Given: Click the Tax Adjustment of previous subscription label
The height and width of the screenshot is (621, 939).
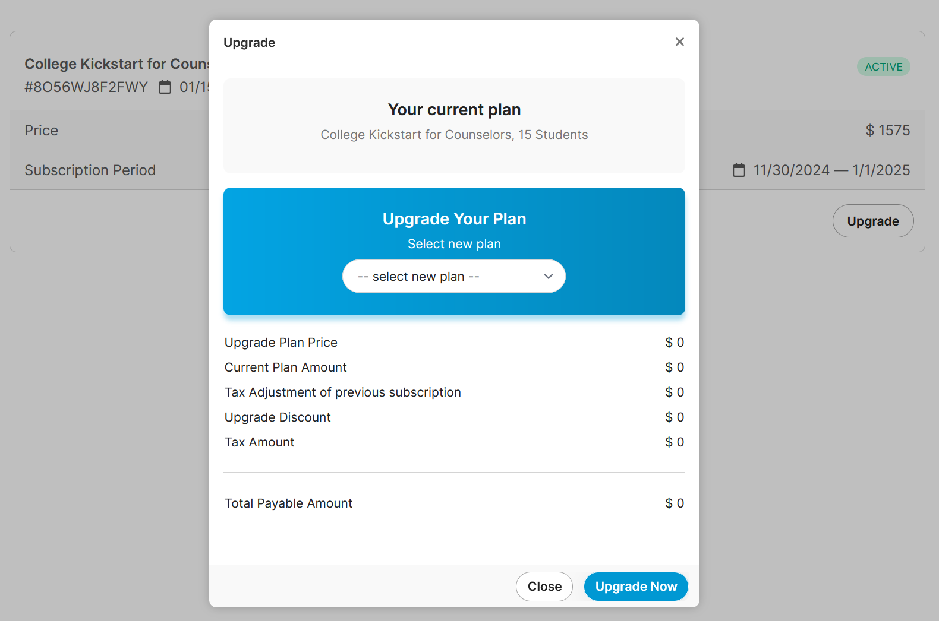Looking at the screenshot, I should [343, 392].
